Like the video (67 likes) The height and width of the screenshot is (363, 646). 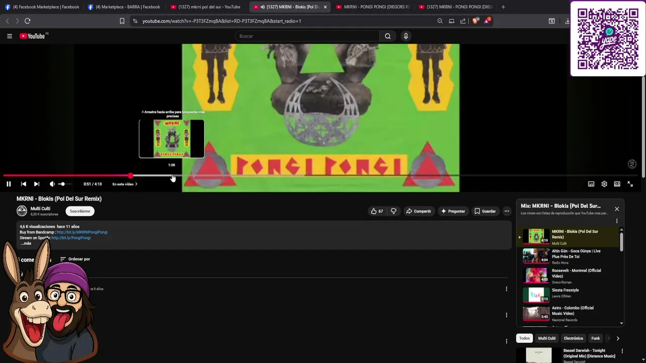point(377,211)
